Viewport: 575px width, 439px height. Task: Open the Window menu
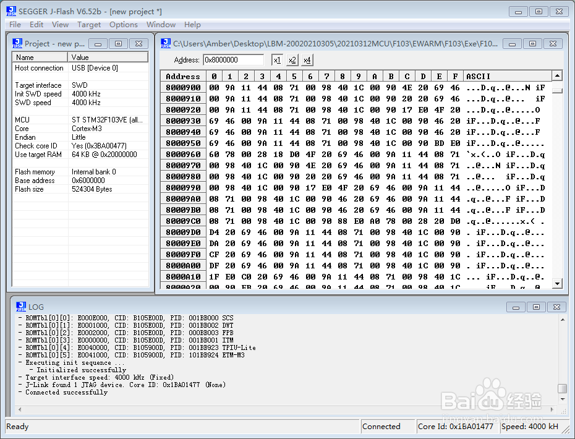tap(161, 25)
